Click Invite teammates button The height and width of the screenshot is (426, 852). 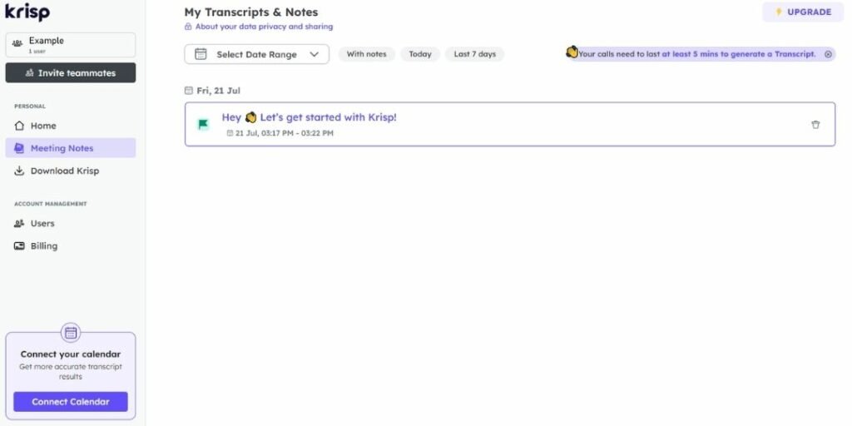tap(71, 73)
